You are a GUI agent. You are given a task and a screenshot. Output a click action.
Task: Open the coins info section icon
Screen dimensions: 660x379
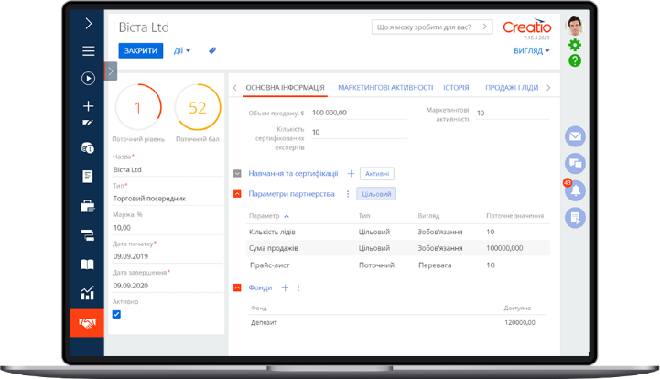pyautogui.click(x=88, y=147)
